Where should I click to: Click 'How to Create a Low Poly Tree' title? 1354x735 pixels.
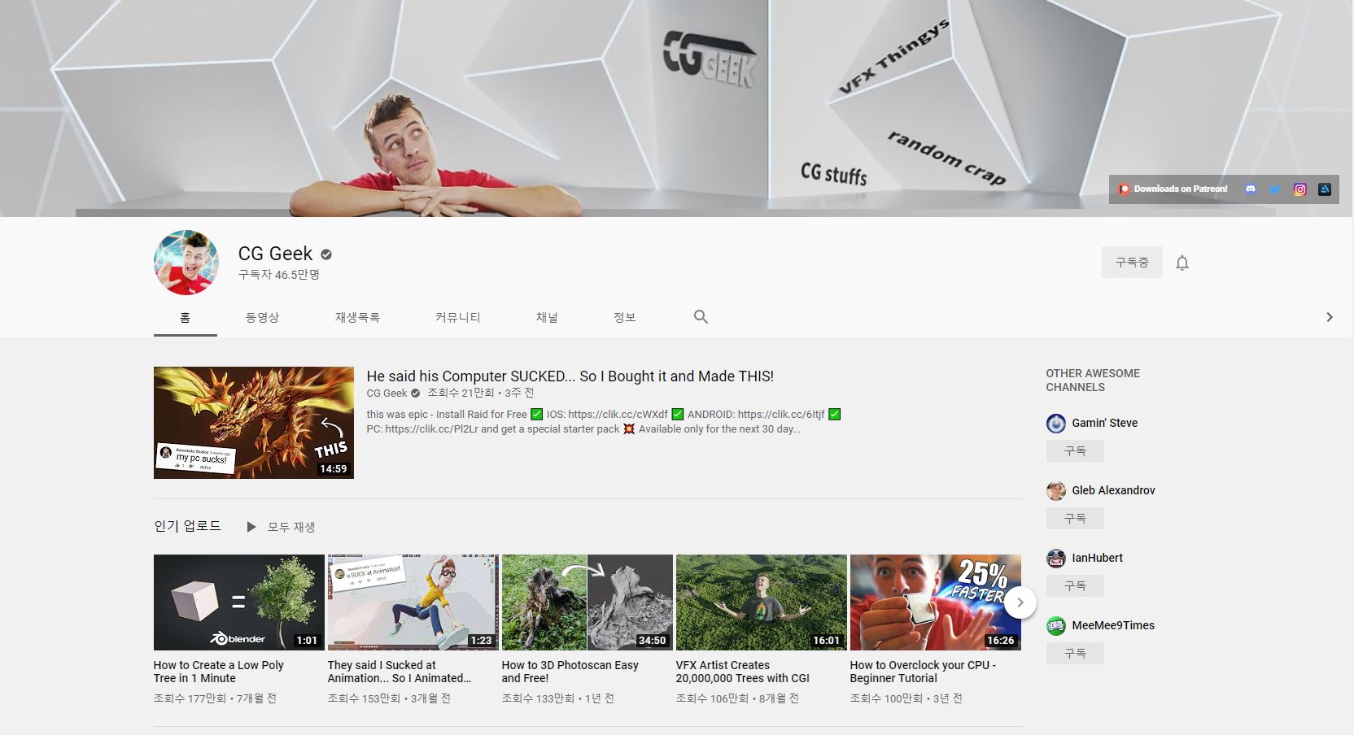coord(219,672)
